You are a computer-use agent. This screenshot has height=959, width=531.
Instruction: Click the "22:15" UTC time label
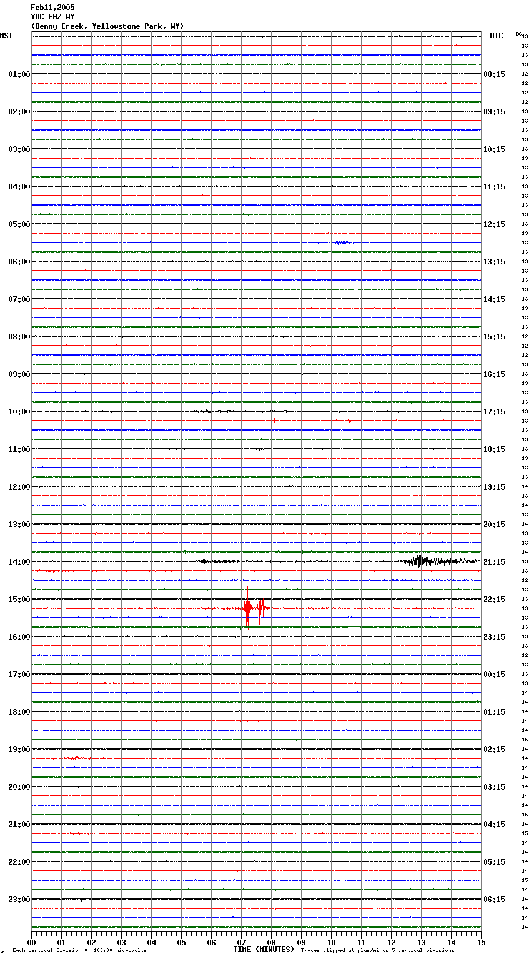(x=494, y=600)
